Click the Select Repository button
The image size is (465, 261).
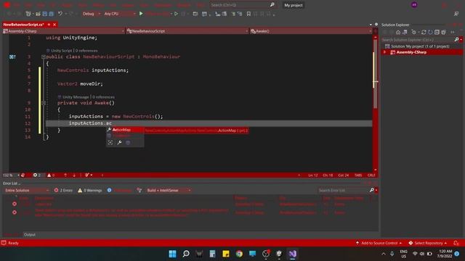(x=428, y=243)
